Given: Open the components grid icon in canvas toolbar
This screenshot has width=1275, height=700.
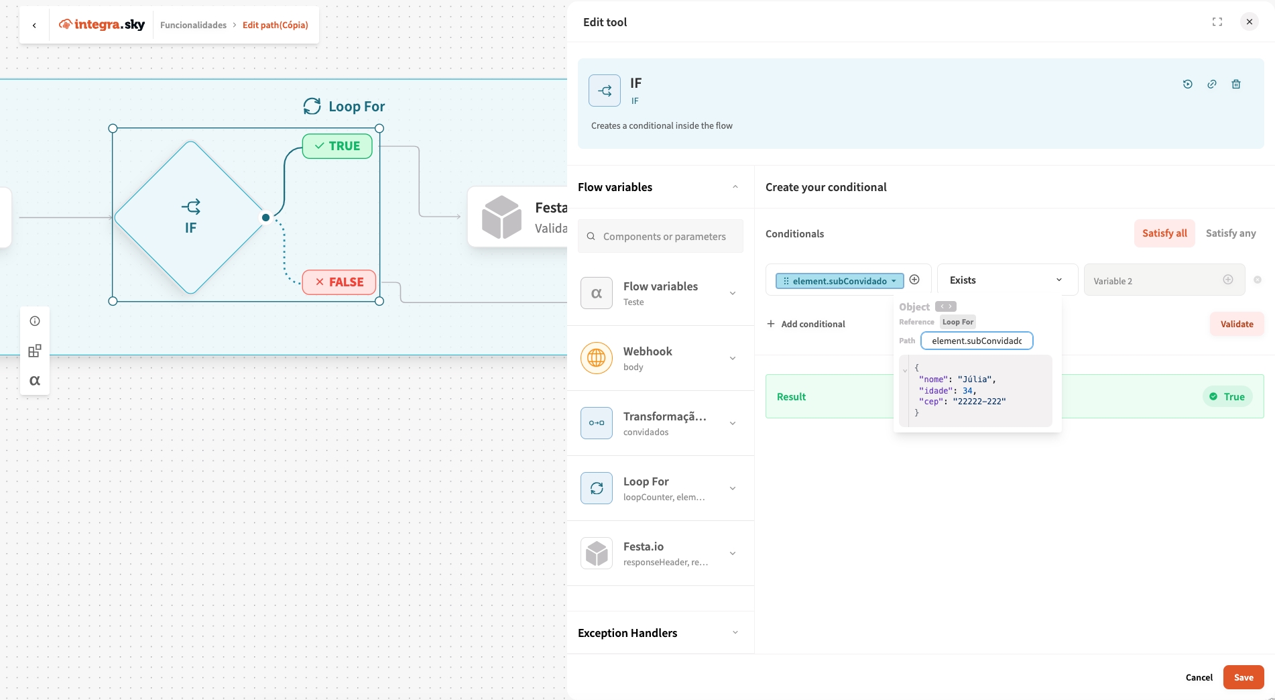Looking at the screenshot, I should coord(35,351).
